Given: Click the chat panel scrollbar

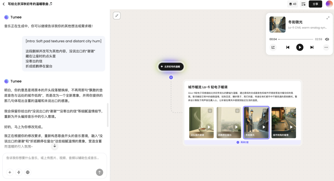Looking at the screenshot, I should 108,115.
